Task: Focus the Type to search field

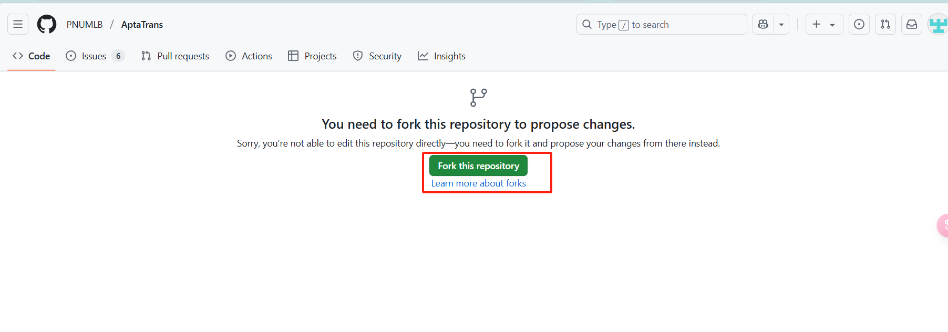Action: [661, 24]
